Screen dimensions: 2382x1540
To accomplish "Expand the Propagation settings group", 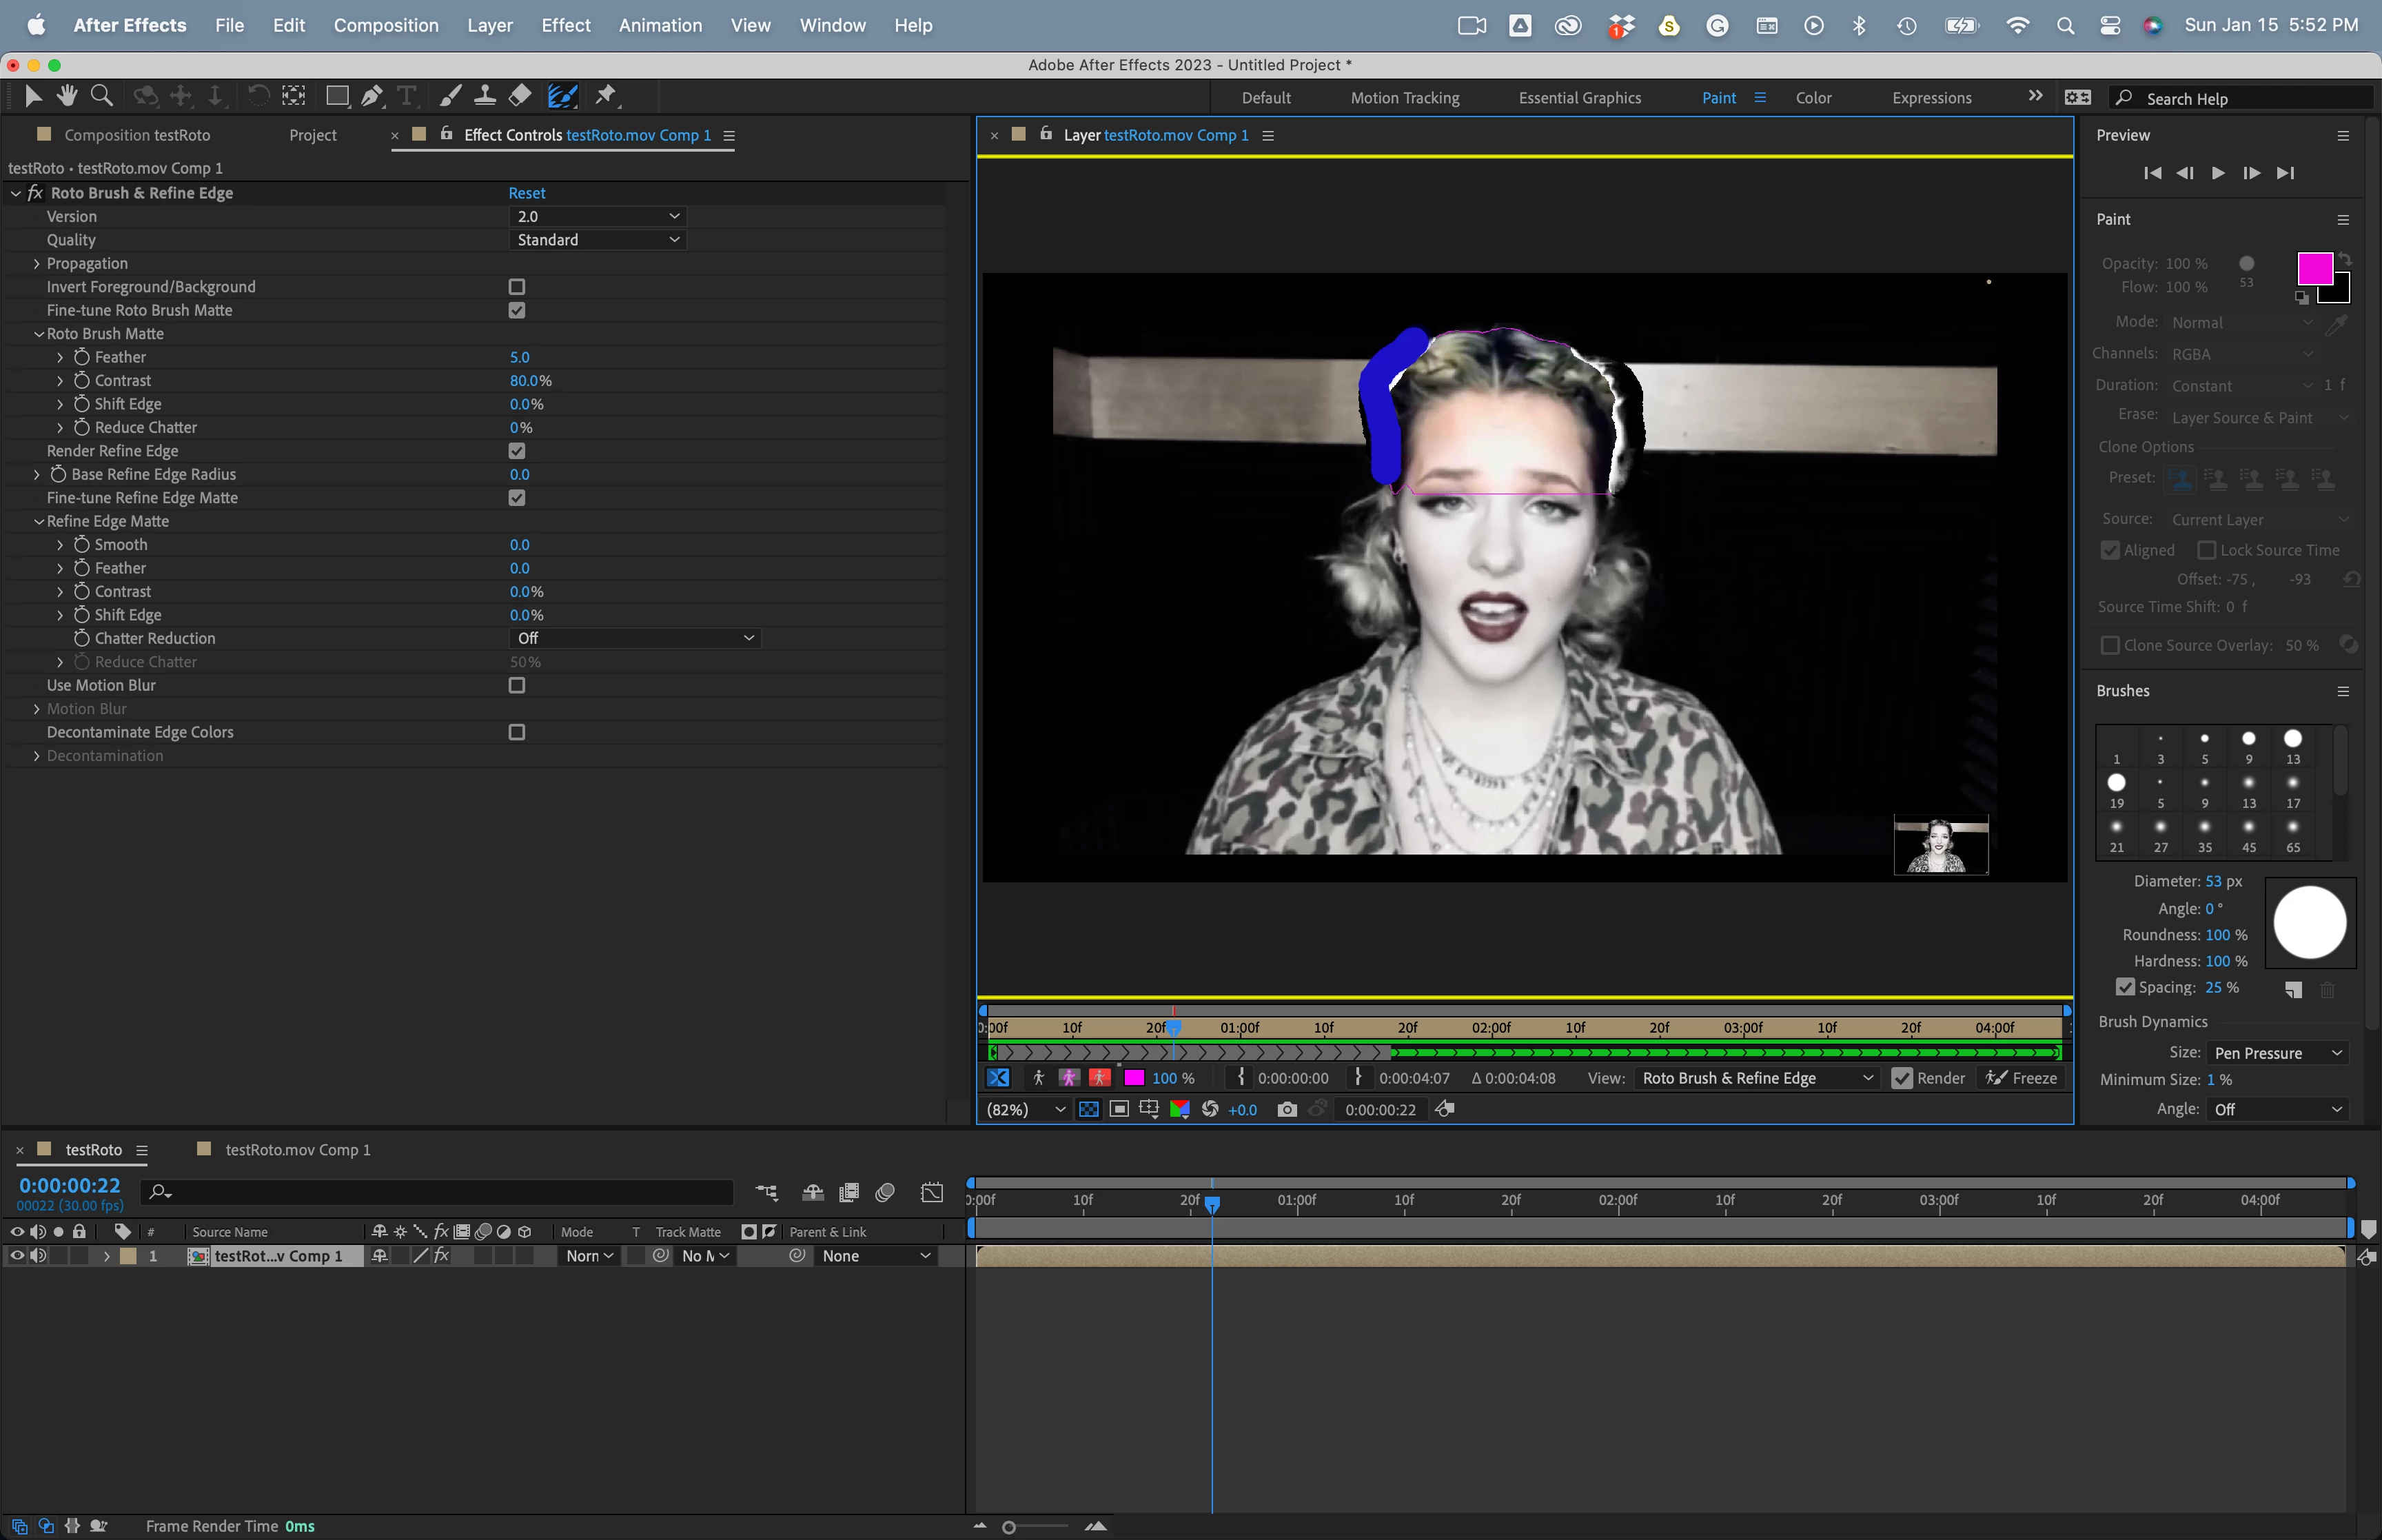I will 37,263.
